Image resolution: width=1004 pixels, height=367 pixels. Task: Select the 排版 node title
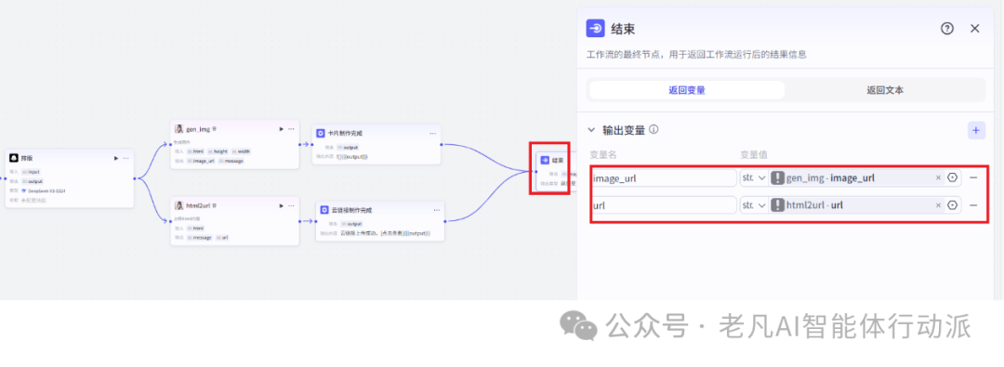coord(27,158)
